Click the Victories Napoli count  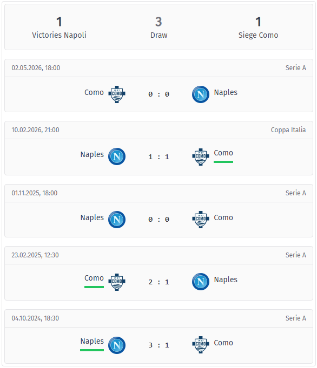(x=59, y=22)
